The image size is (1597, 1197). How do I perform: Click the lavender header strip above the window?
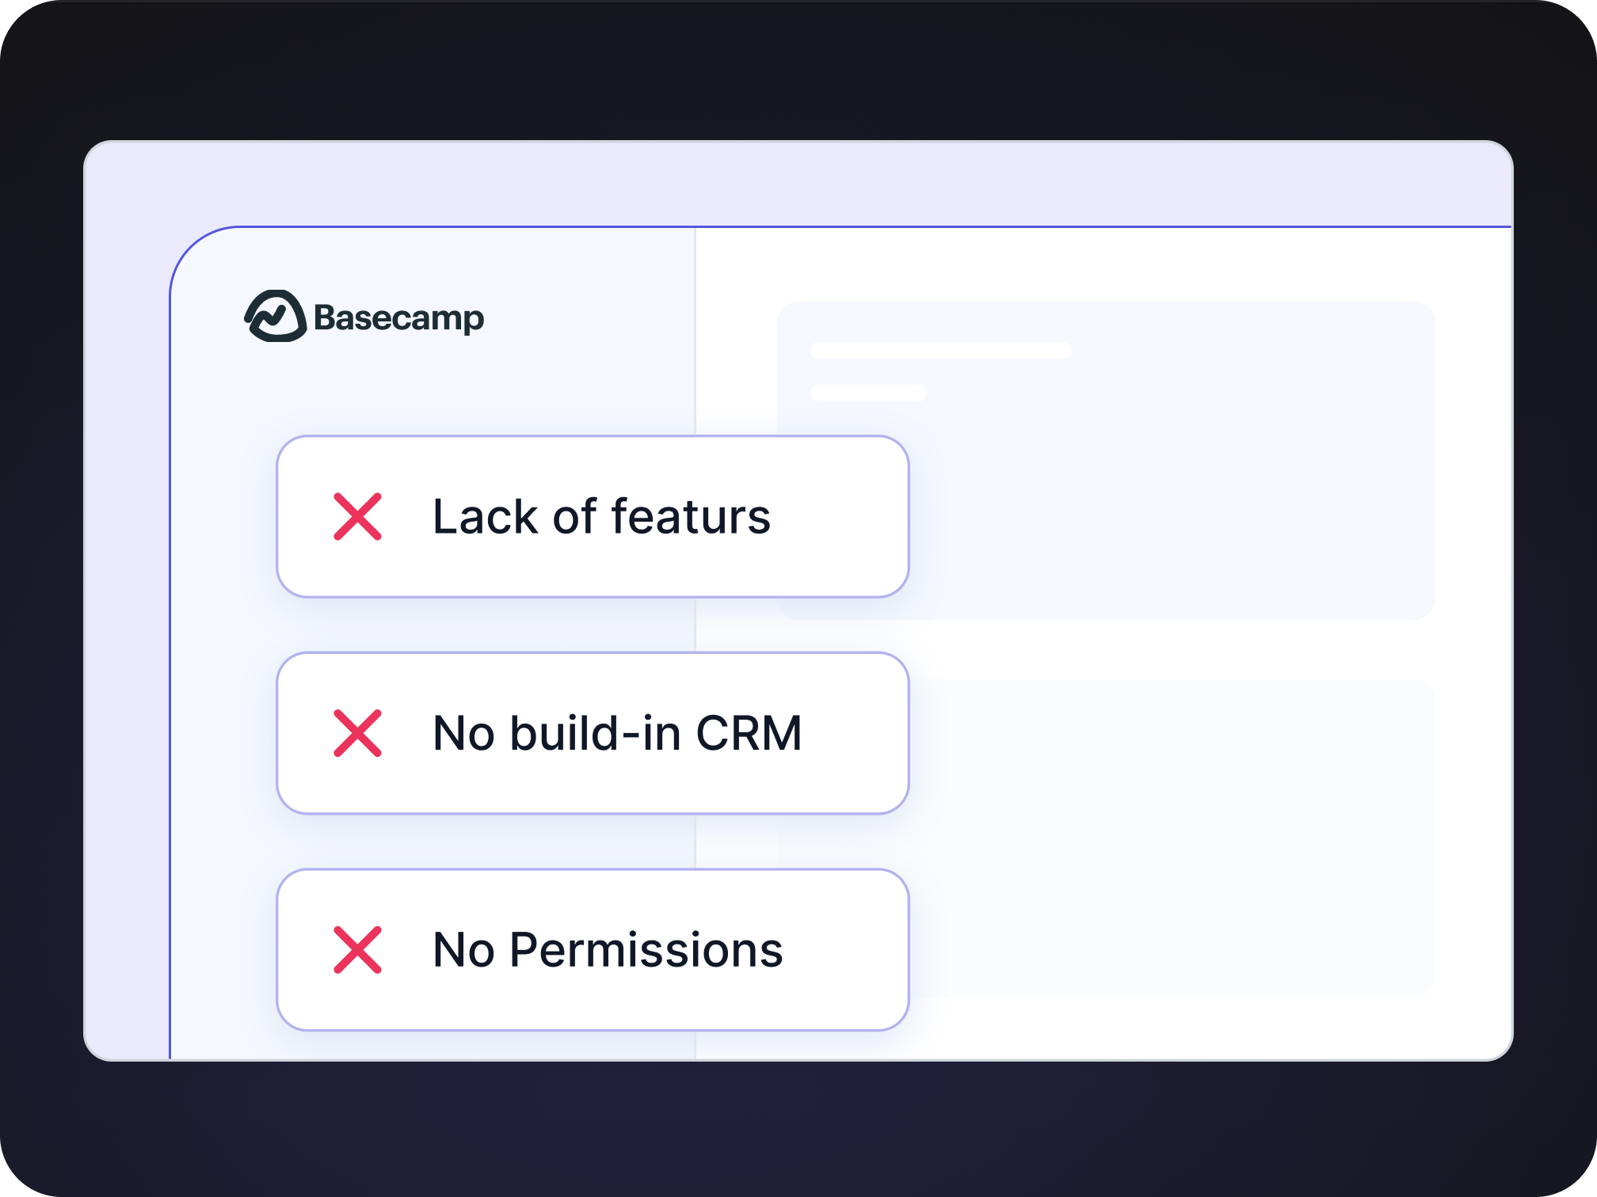(792, 184)
